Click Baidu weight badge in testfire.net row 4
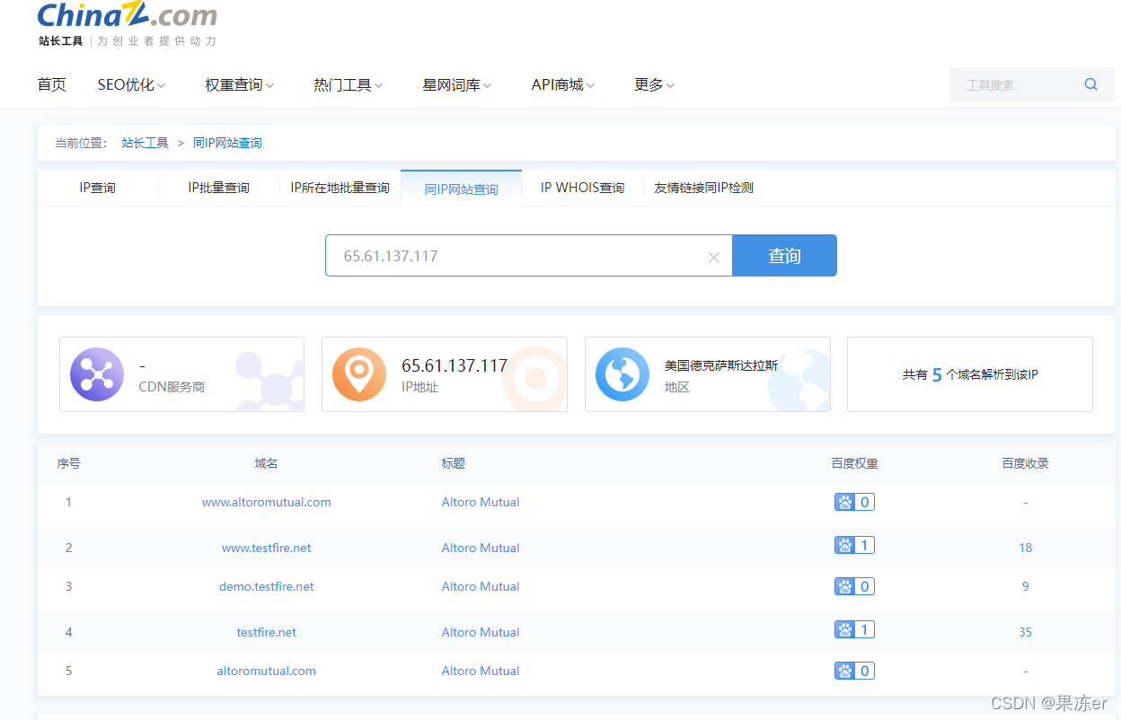This screenshot has width=1121, height=720. pos(854,629)
